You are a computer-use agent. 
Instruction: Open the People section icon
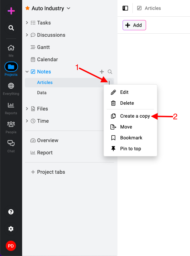[x=11, y=124]
